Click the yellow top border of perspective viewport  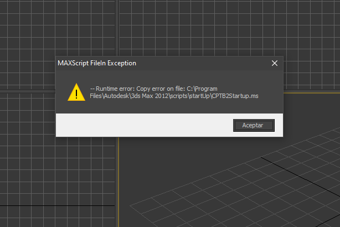pyautogui.click(x=312, y=93)
